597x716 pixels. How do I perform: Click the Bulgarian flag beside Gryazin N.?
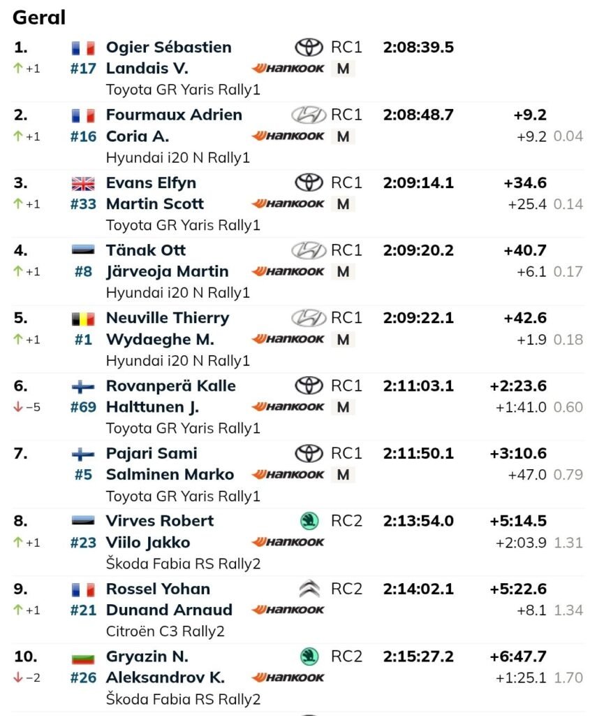click(83, 658)
